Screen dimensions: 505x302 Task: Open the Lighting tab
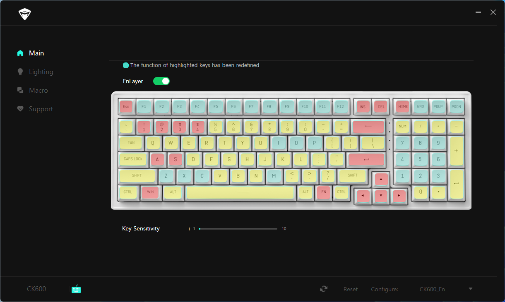pyautogui.click(x=41, y=72)
